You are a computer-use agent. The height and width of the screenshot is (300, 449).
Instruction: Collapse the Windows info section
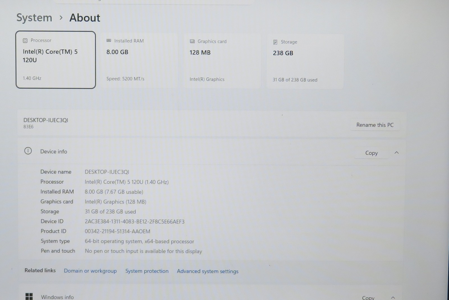[393, 297]
